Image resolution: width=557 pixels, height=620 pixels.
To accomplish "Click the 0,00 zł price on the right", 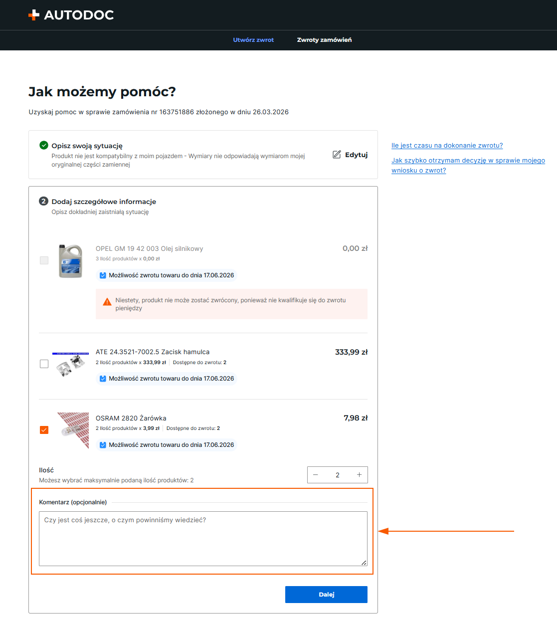I will [355, 248].
